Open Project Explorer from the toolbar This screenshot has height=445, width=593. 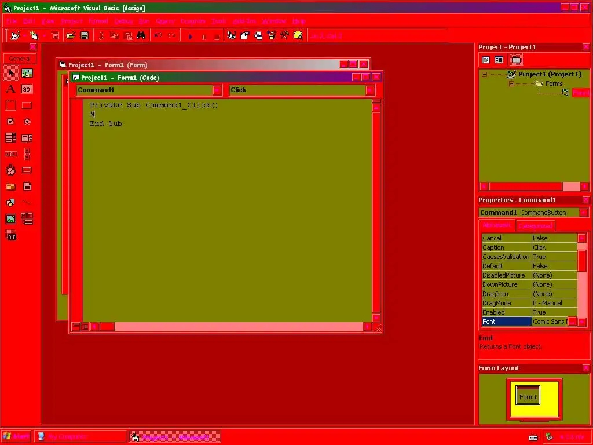tap(232, 35)
